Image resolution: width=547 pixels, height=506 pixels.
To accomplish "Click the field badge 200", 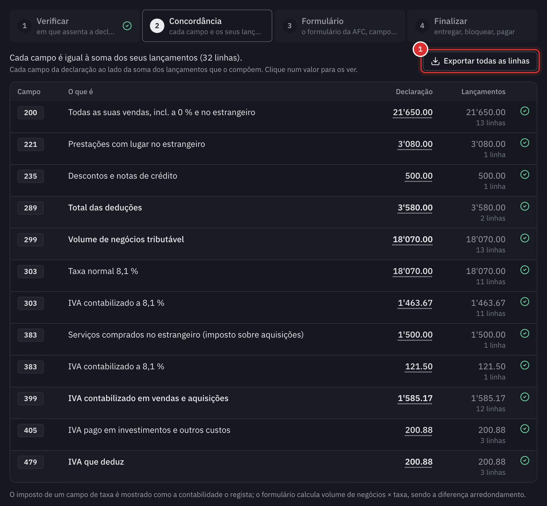I will tap(31, 113).
